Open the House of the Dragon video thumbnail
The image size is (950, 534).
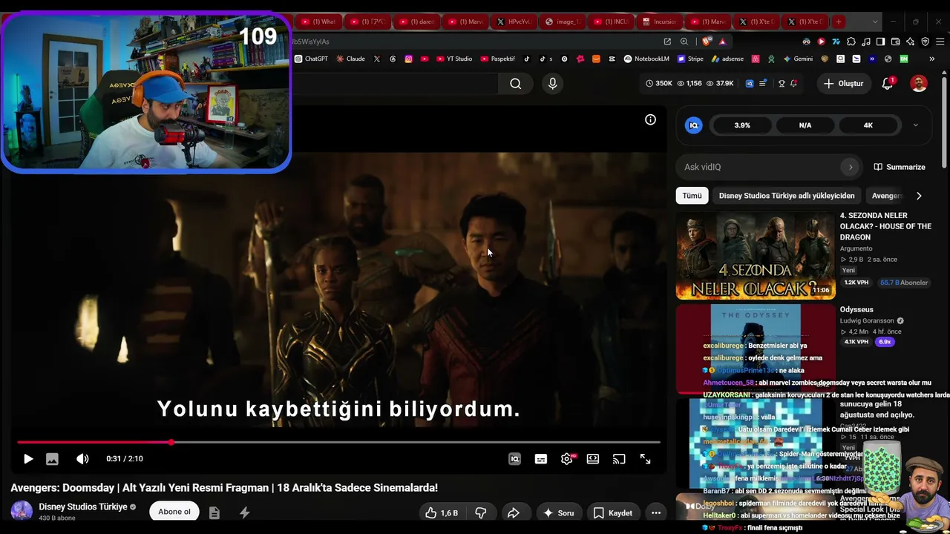click(756, 255)
